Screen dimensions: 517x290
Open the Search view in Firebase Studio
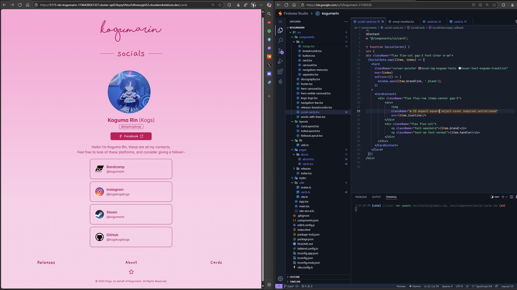[280, 41]
